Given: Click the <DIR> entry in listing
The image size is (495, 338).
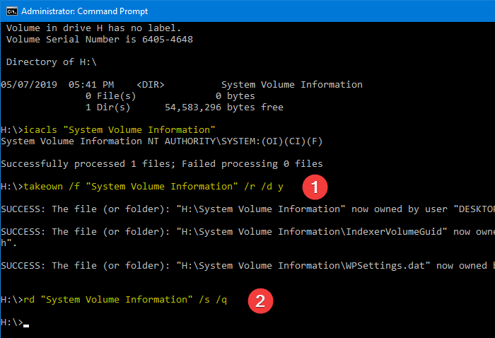Looking at the screenshot, I should click(x=150, y=85).
